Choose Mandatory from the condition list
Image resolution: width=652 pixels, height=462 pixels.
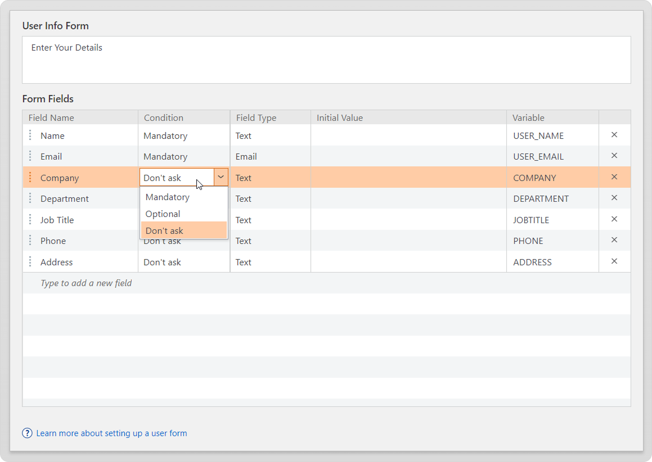(184, 197)
